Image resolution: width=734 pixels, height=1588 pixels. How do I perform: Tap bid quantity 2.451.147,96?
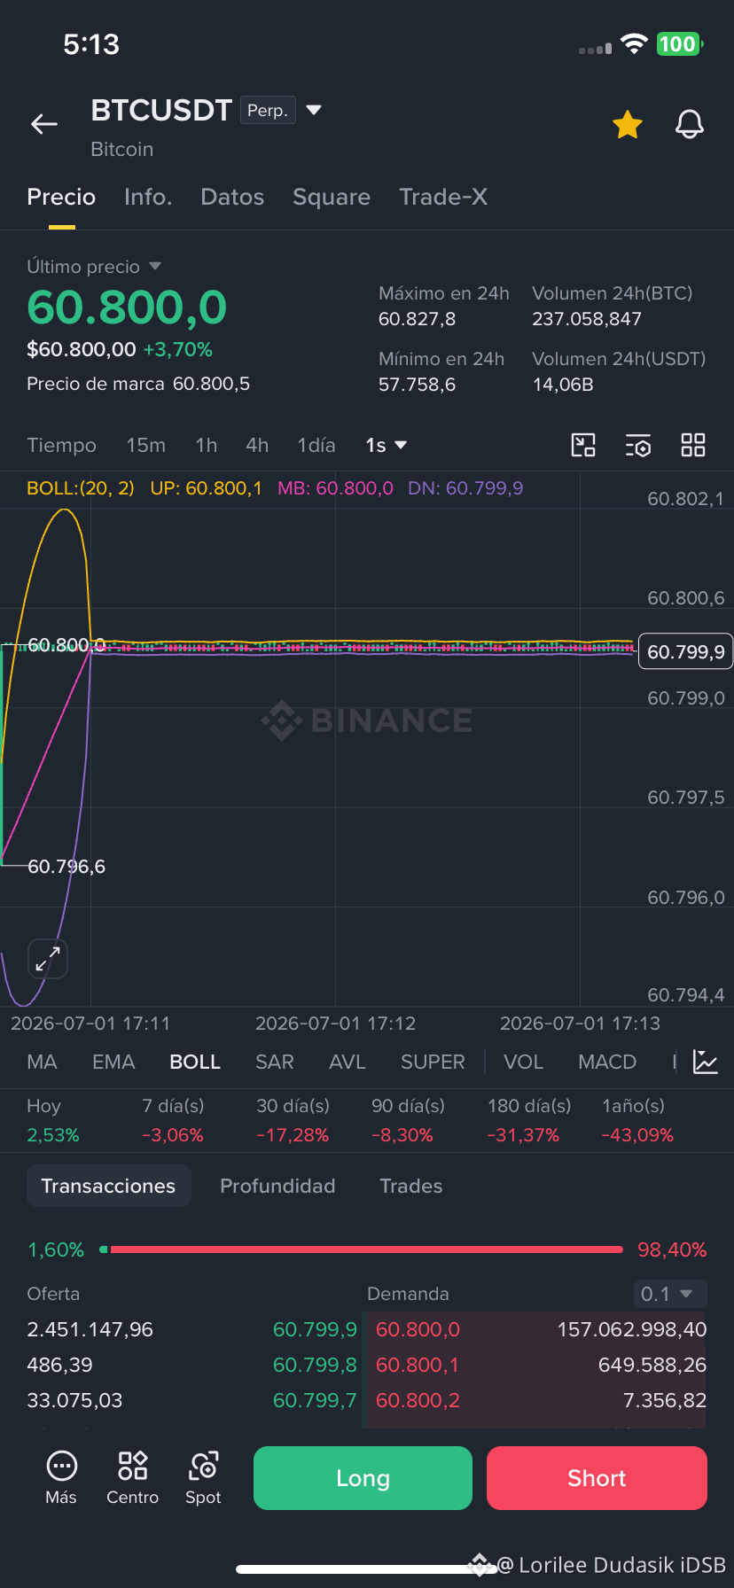90,1329
